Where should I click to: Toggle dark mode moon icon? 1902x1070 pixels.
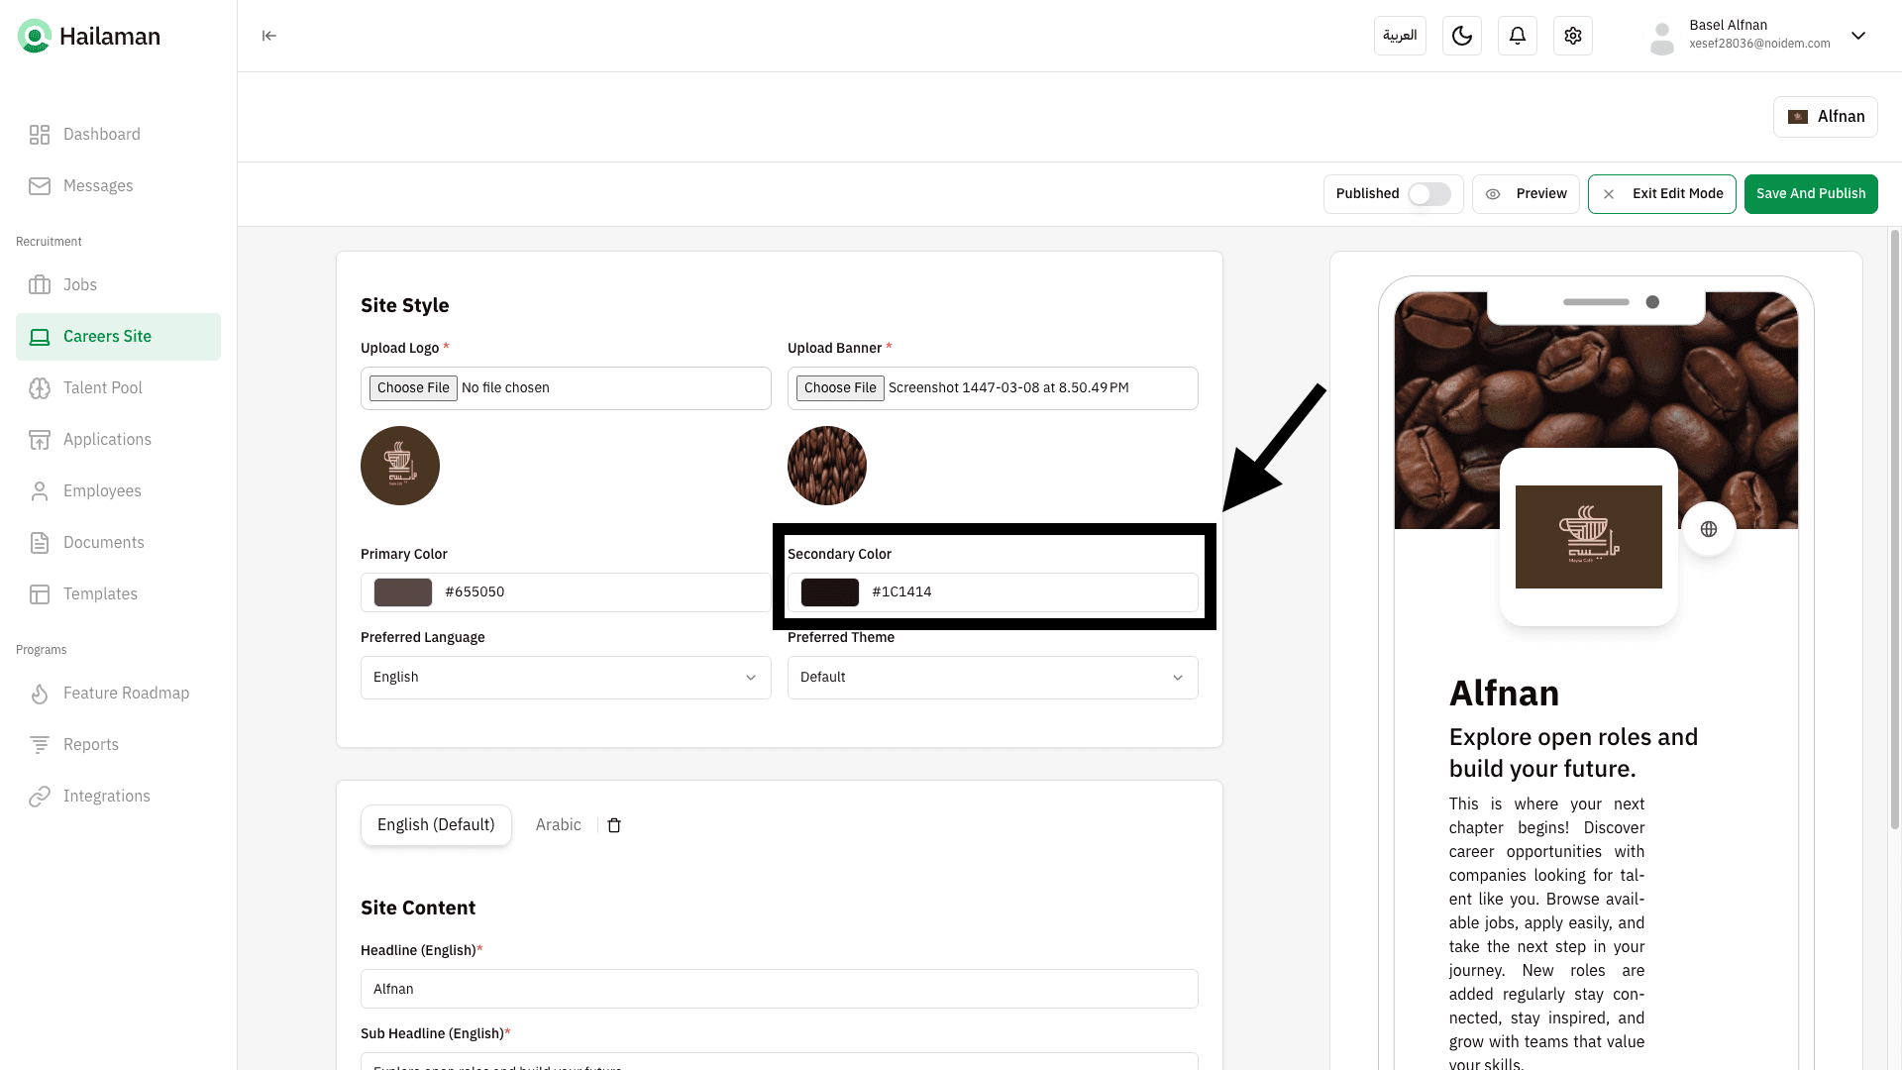[1461, 36]
